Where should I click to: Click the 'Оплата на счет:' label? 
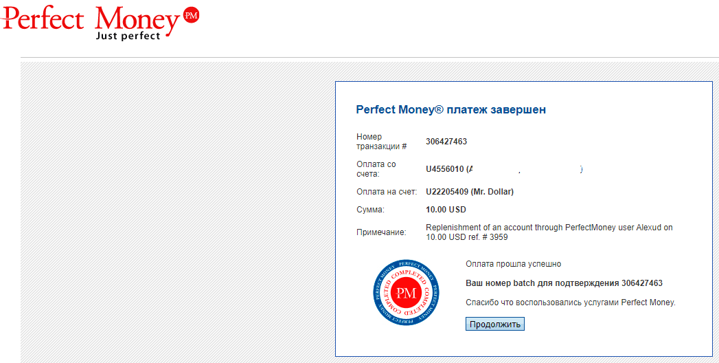(x=387, y=192)
